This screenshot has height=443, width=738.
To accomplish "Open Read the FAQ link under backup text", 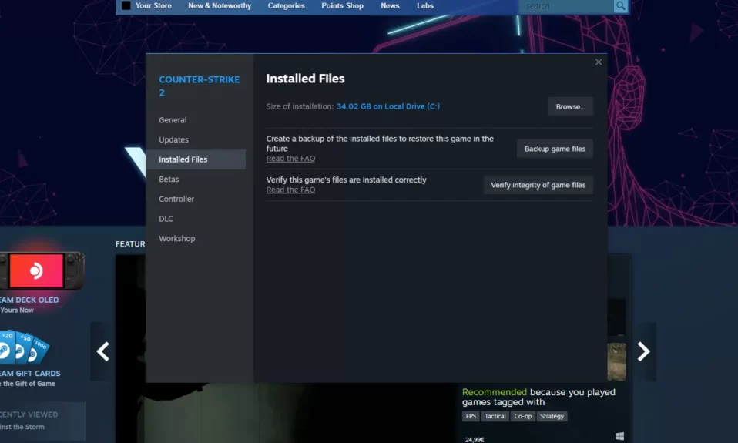I will point(290,159).
